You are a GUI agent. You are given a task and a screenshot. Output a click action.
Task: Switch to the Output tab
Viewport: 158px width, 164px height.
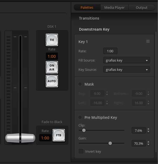point(141,7)
